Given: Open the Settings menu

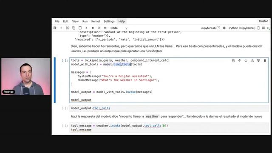Looking at the screenshot, I should tap(109, 21).
